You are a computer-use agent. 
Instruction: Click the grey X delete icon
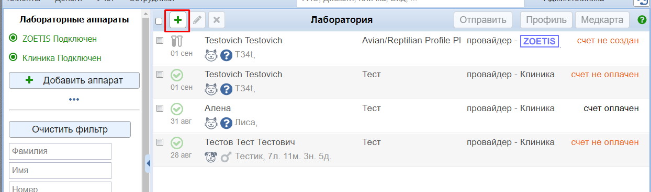coord(217,20)
